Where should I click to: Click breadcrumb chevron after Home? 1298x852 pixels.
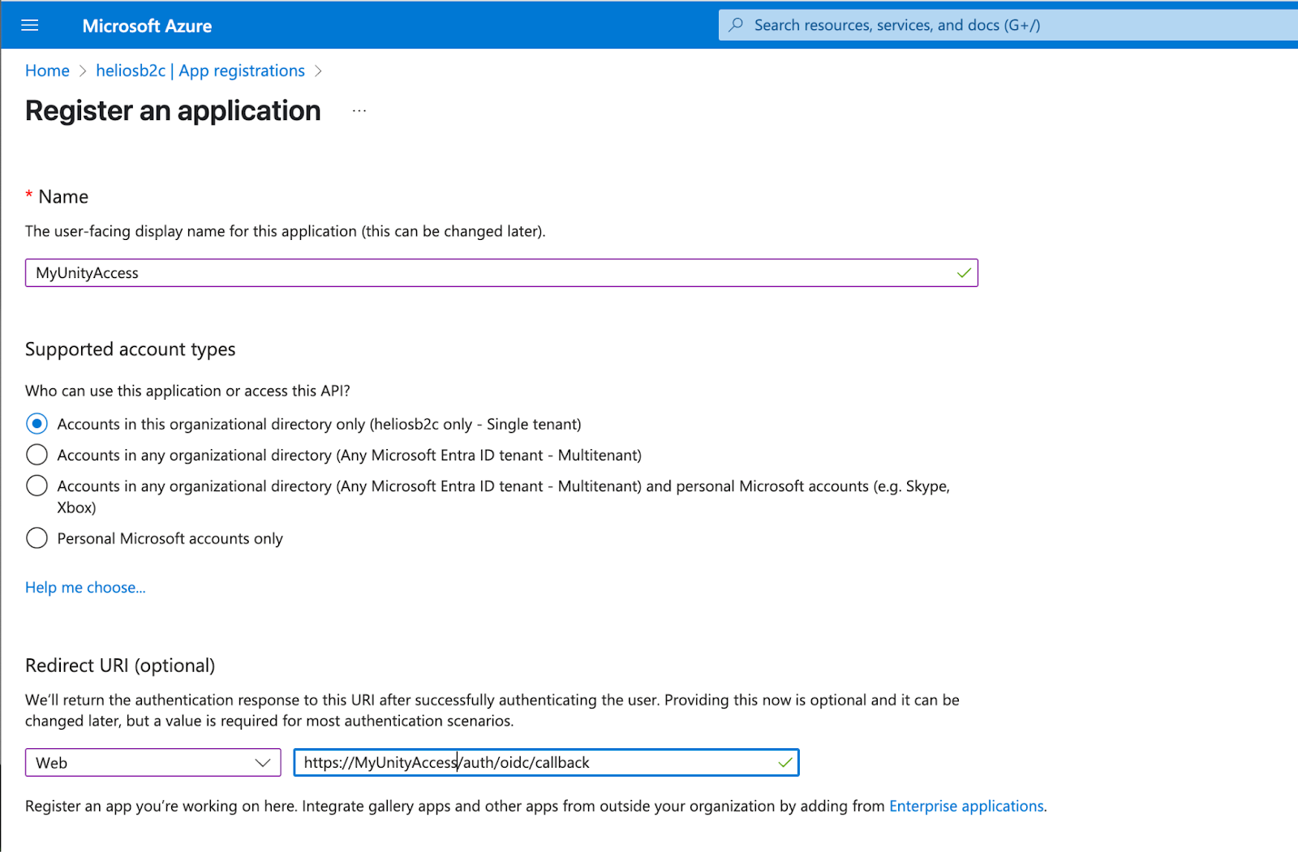pos(82,71)
